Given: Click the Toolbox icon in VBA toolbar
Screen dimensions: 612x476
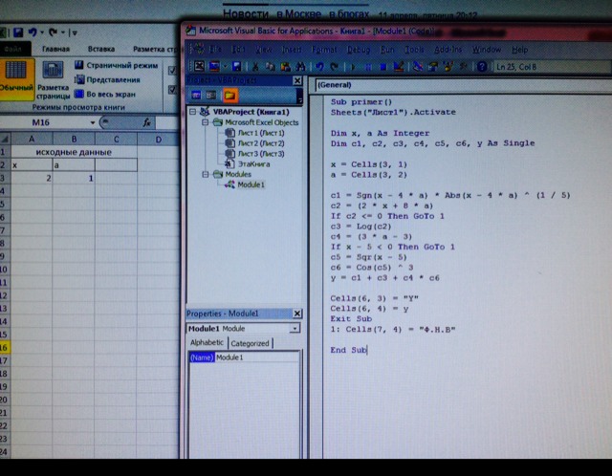Looking at the screenshot, I should 463,67.
